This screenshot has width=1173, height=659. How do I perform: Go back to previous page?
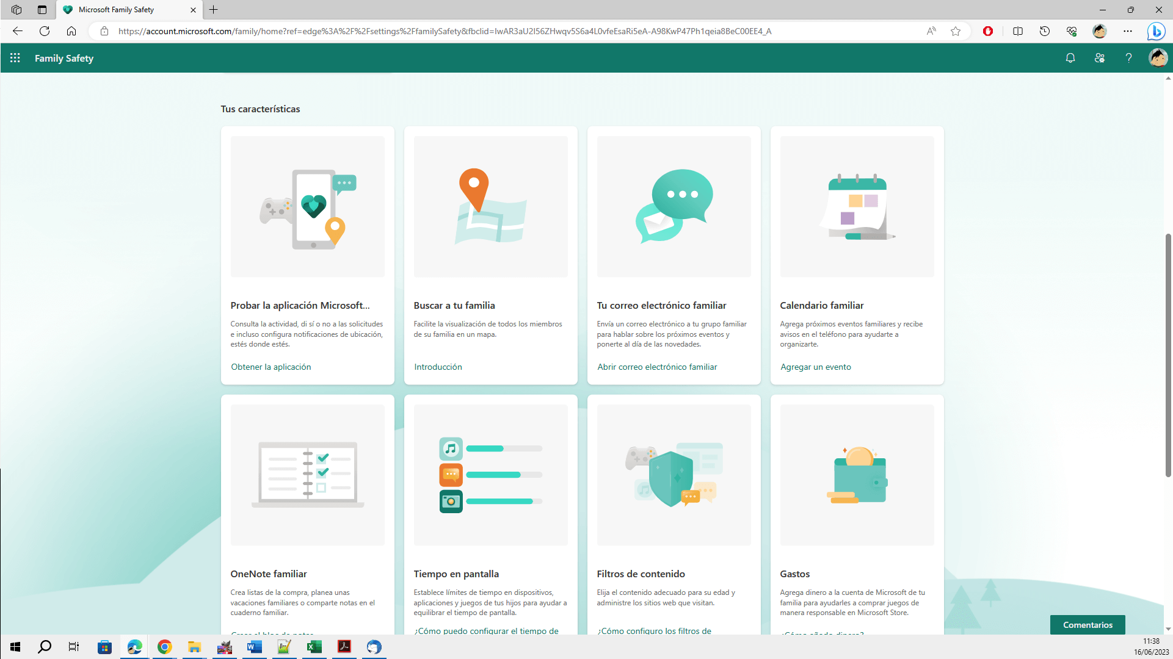tap(18, 31)
